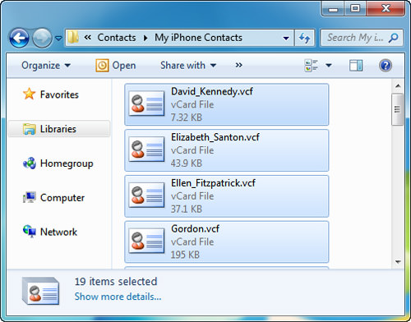This screenshot has height=322, width=411.
Task: Click the details pane vCard thumbnail
Action: (x=40, y=291)
